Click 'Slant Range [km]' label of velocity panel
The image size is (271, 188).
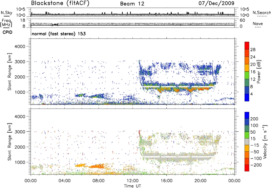point(9,142)
